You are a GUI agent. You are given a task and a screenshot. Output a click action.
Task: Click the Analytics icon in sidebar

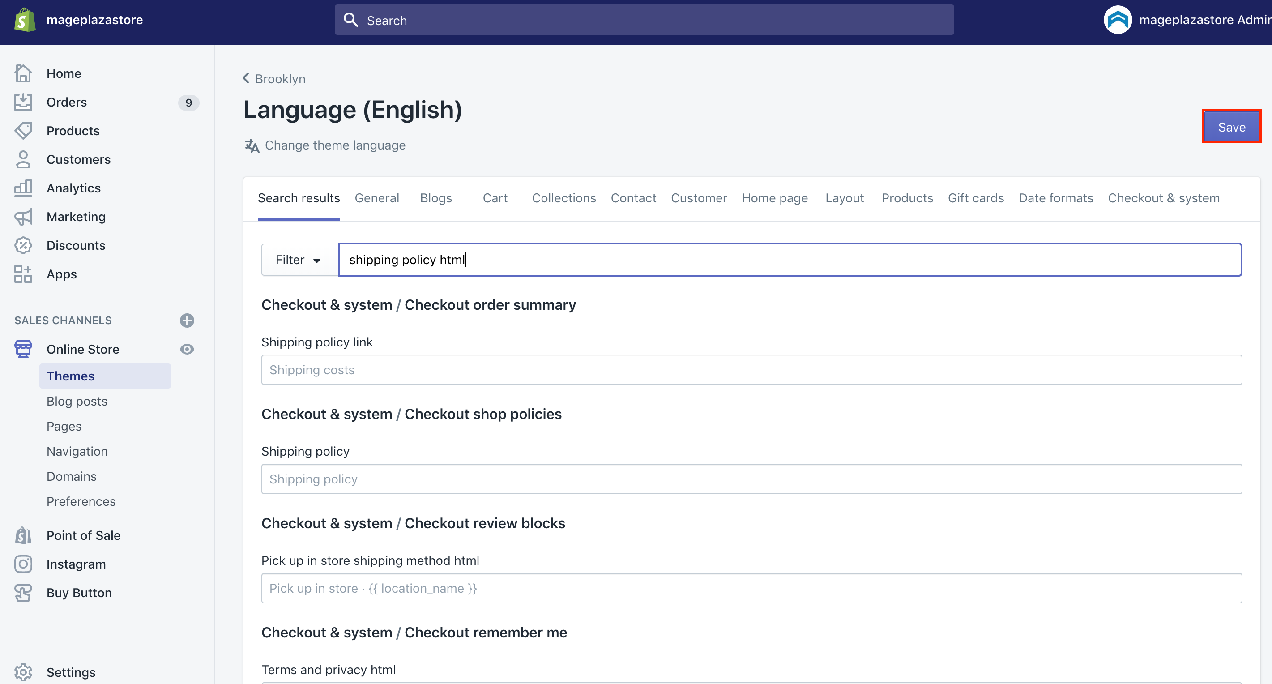(x=24, y=188)
